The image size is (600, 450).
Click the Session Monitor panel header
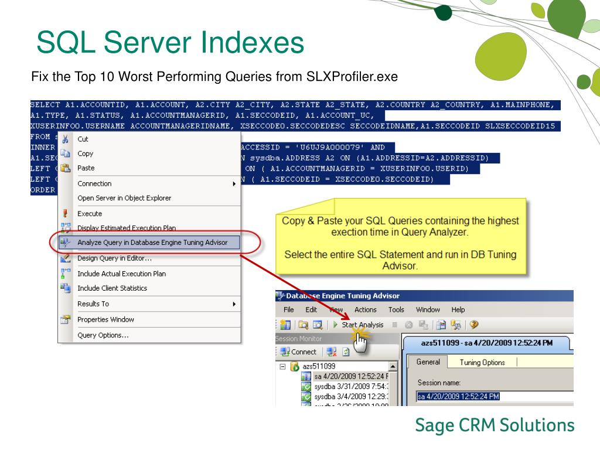(337, 339)
